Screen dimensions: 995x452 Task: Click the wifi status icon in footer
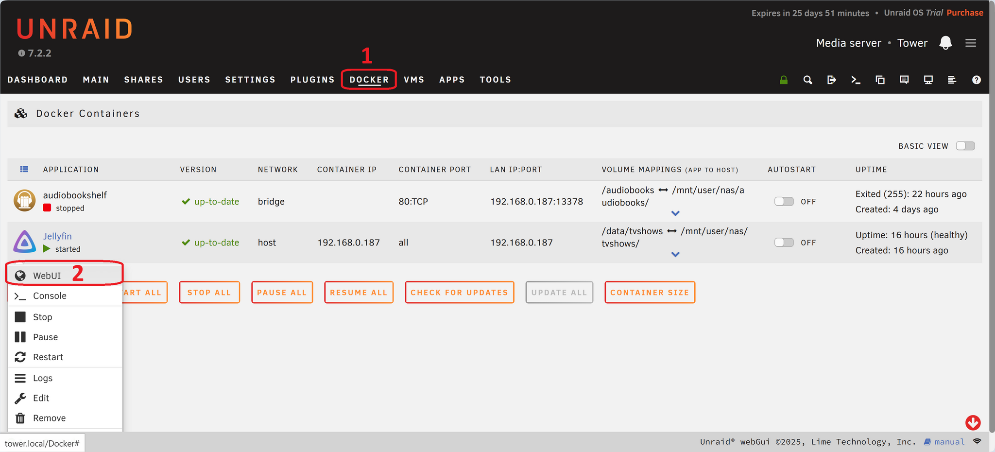tap(977, 441)
